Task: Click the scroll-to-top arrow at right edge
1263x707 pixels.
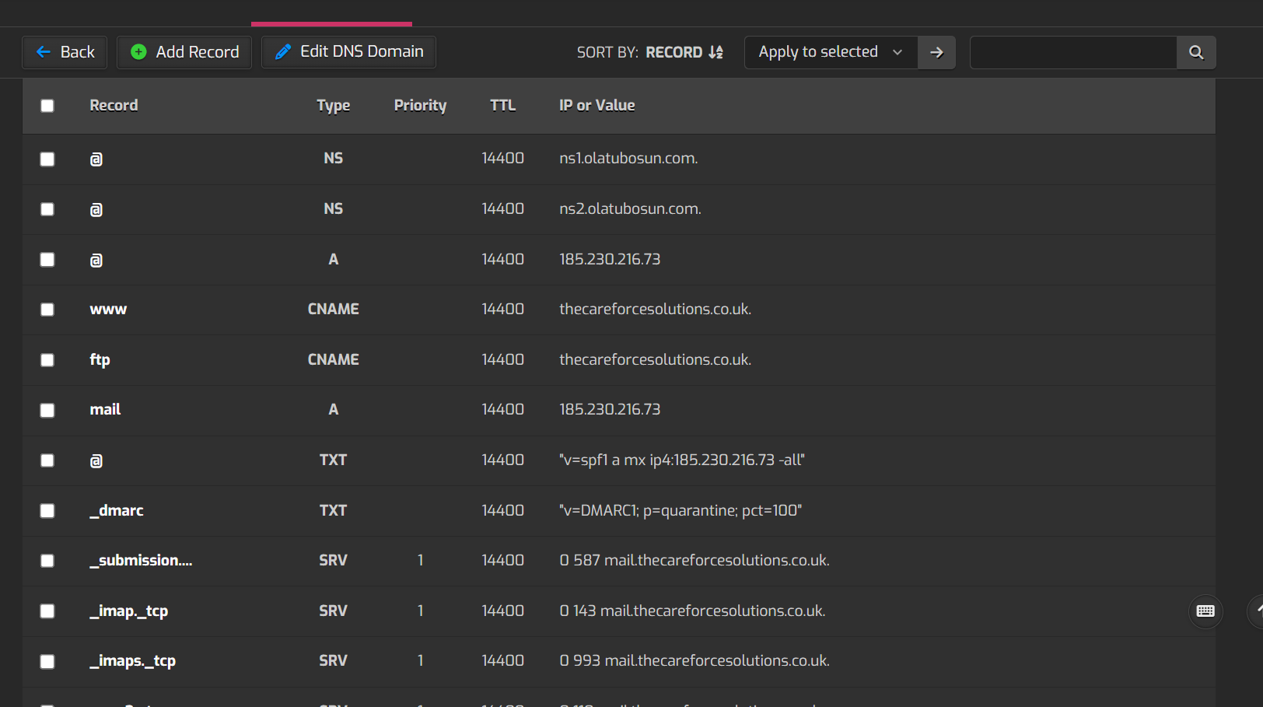Action: pyautogui.click(x=1257, y=611)
